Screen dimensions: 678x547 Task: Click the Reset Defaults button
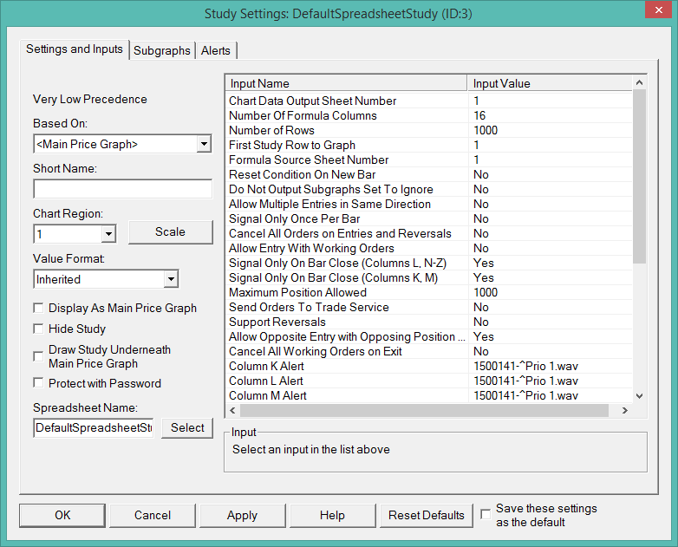427,515
